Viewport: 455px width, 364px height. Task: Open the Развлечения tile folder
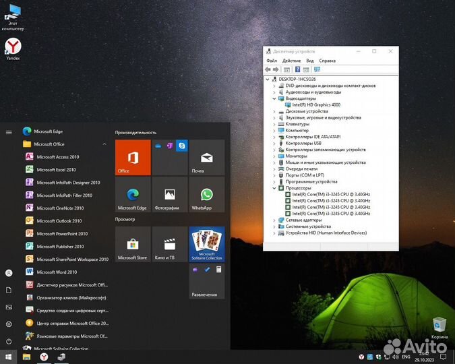(x=207, y=281)
